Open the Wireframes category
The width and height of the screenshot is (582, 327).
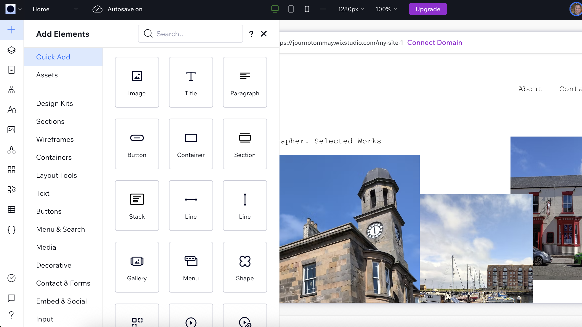click(x=63, y=139)
